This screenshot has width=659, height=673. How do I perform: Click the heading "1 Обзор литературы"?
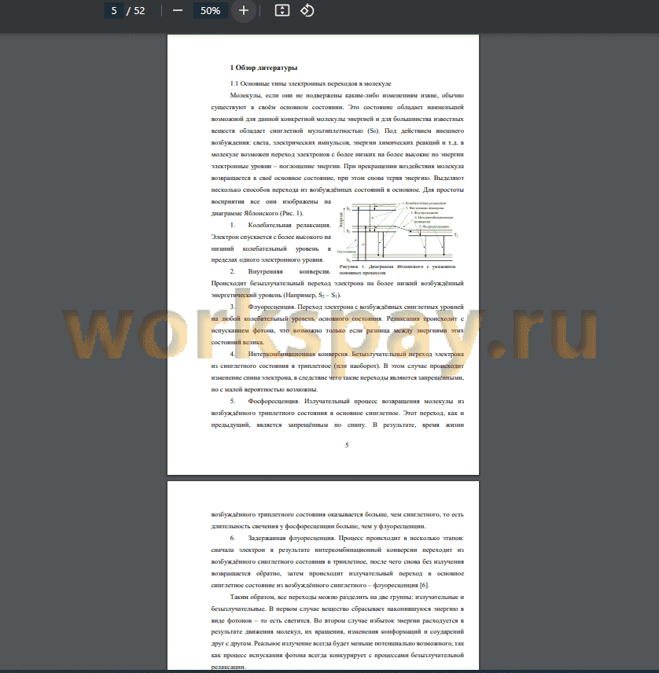pyautogui.click(x=263, y=68)
